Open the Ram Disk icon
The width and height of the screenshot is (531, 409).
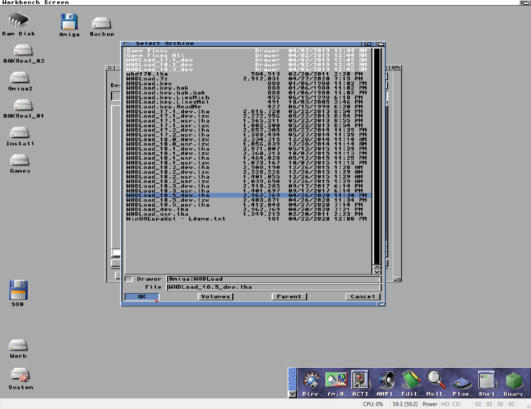pyautogui.click(x=18, y=24)
